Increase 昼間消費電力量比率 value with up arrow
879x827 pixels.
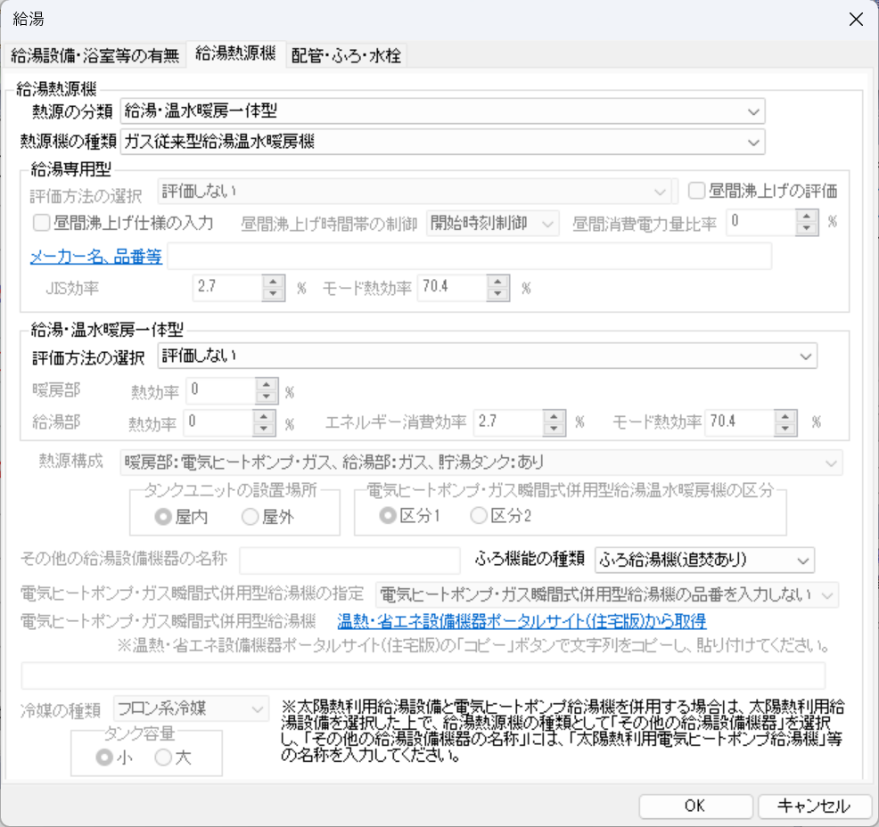pyautogui.click(x=806, y=216)
